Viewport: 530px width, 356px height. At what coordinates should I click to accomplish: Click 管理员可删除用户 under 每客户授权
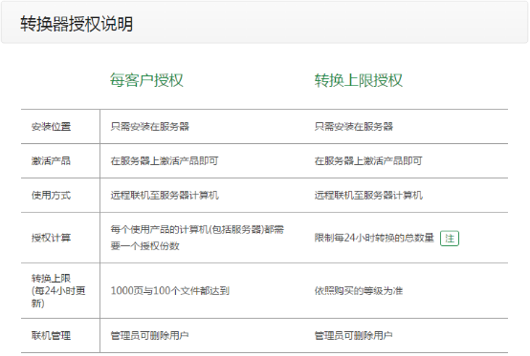[150, 335]
